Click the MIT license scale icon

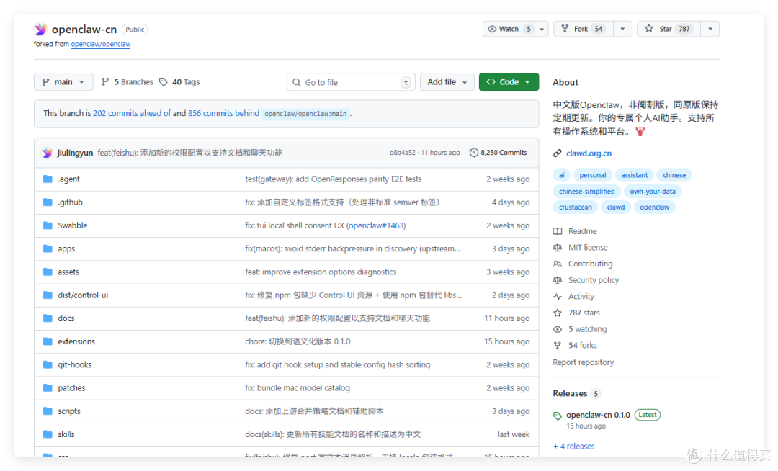click(x=557, y=248)
